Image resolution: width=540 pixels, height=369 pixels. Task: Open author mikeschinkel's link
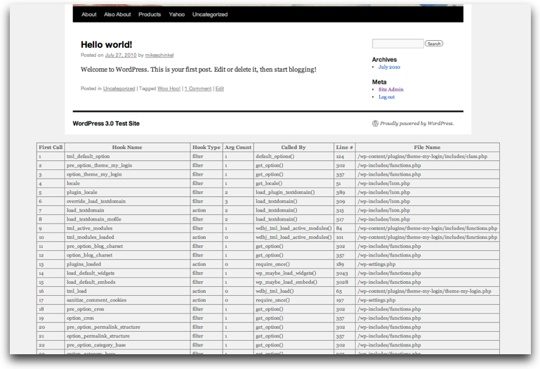point(159,56)
